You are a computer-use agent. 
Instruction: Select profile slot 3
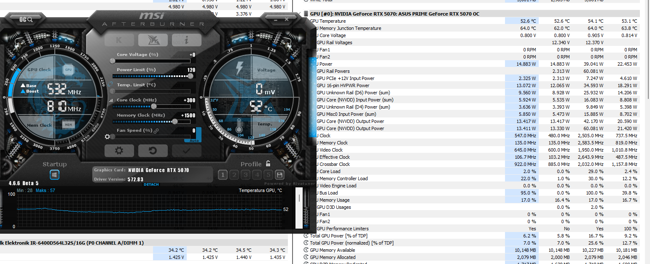[x=246, y=175]
